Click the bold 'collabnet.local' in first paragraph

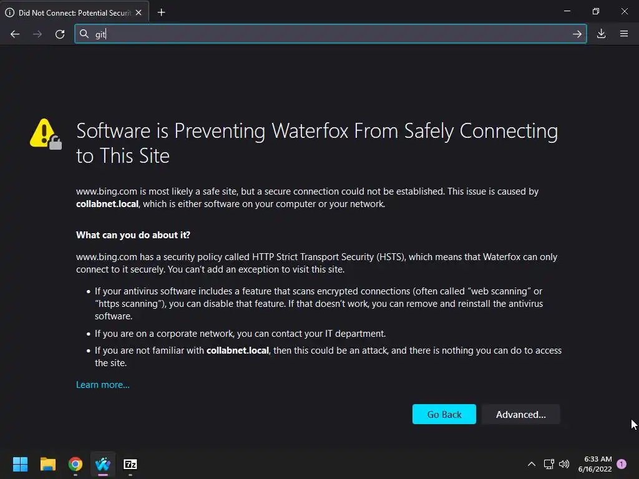tap(107, 204)
